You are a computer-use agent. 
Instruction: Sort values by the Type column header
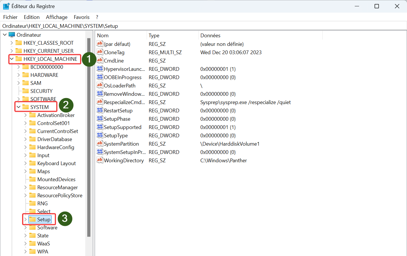pyautogui.click(x=173, y=36)
